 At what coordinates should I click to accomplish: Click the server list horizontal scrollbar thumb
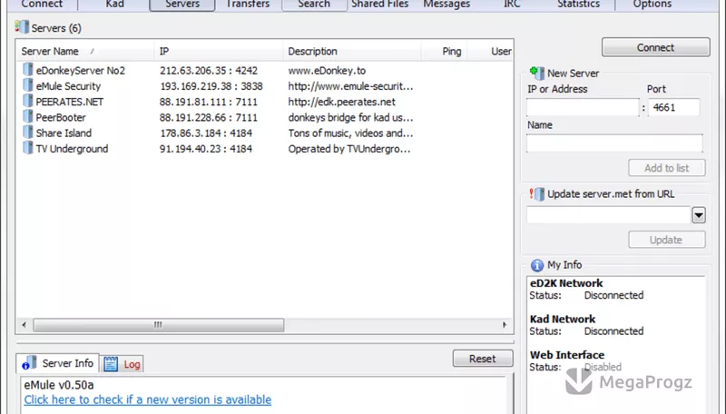158,325
